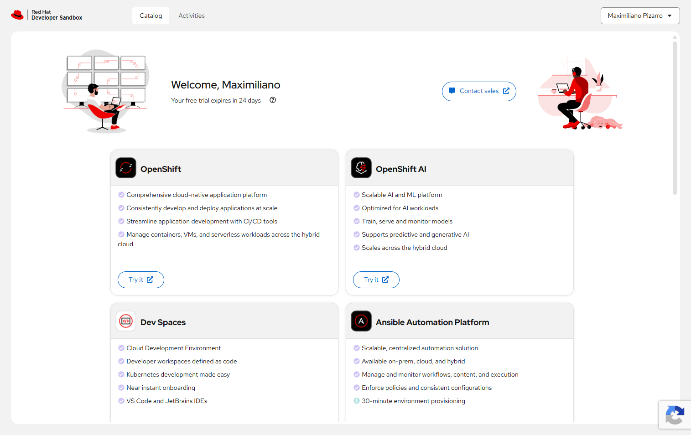Click 'Scales across the hybrid cloud'
This screenshot has height=435, width=691.
[404, 248]
